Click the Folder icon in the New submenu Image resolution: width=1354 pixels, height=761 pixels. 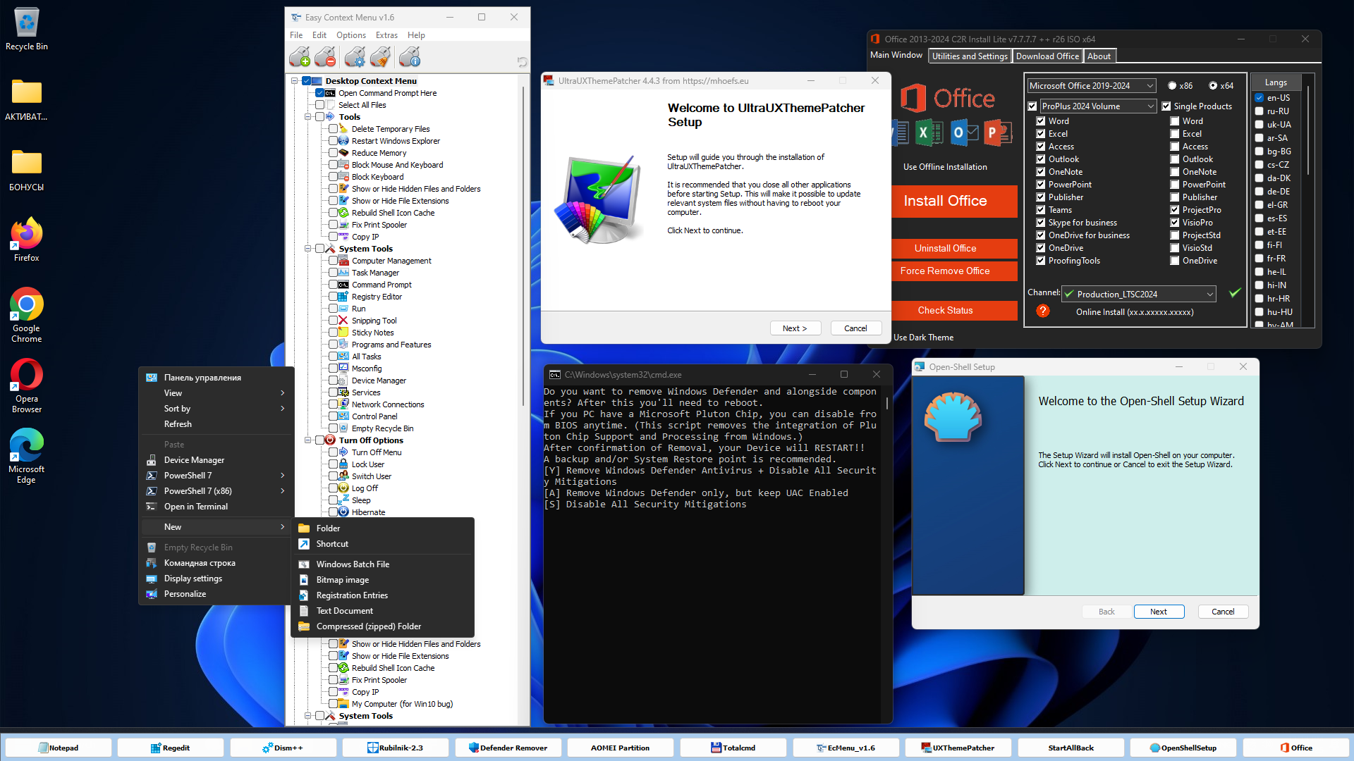coord(304,528)
